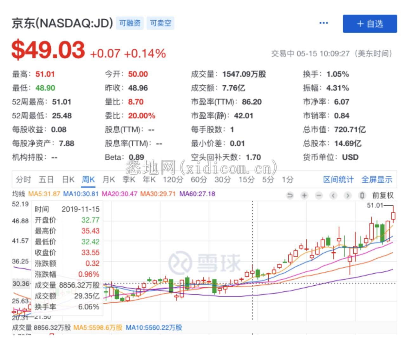Switch to the 年K tab
This screenshot has height=339, width=406.
tap(149, 179)
